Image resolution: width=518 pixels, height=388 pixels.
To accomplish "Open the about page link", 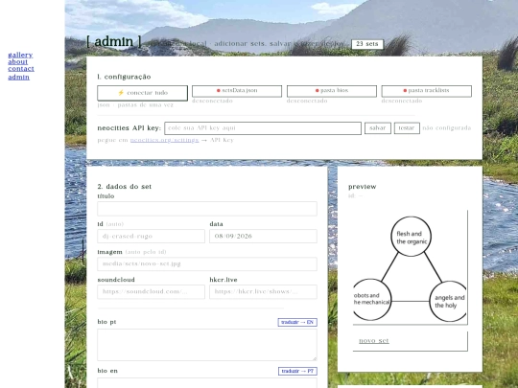I will (18, 61).
